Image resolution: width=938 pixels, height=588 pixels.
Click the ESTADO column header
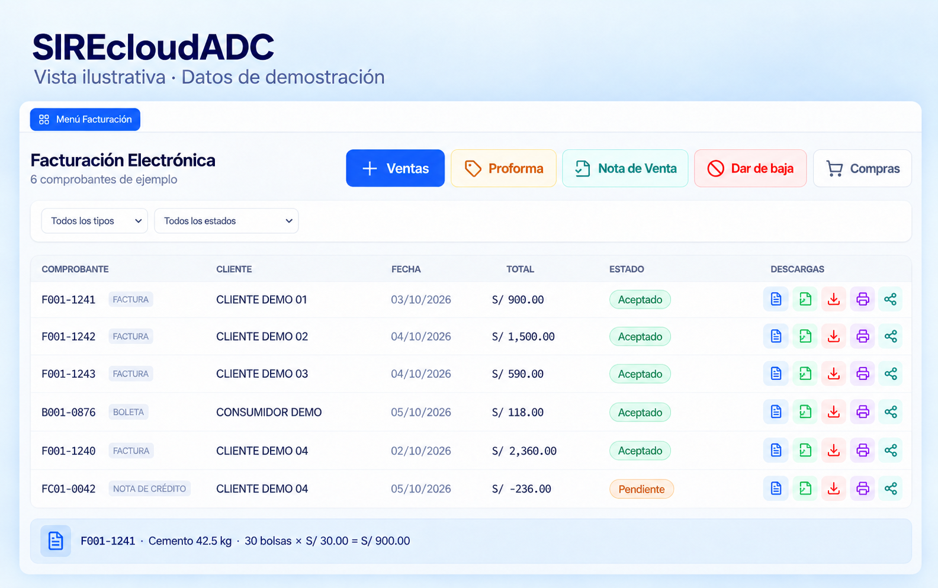627,269
